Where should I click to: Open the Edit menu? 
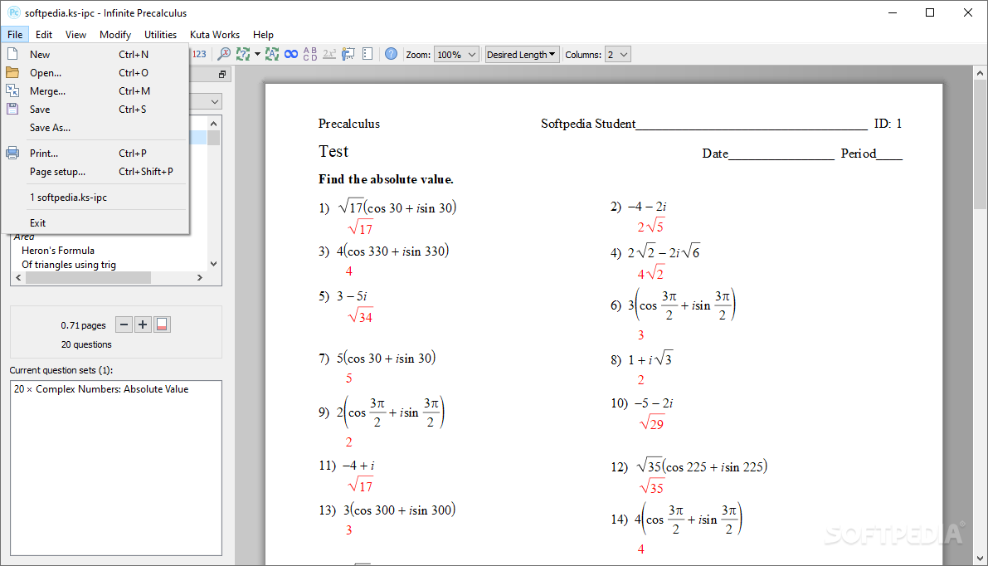click(x=43, y=35)
